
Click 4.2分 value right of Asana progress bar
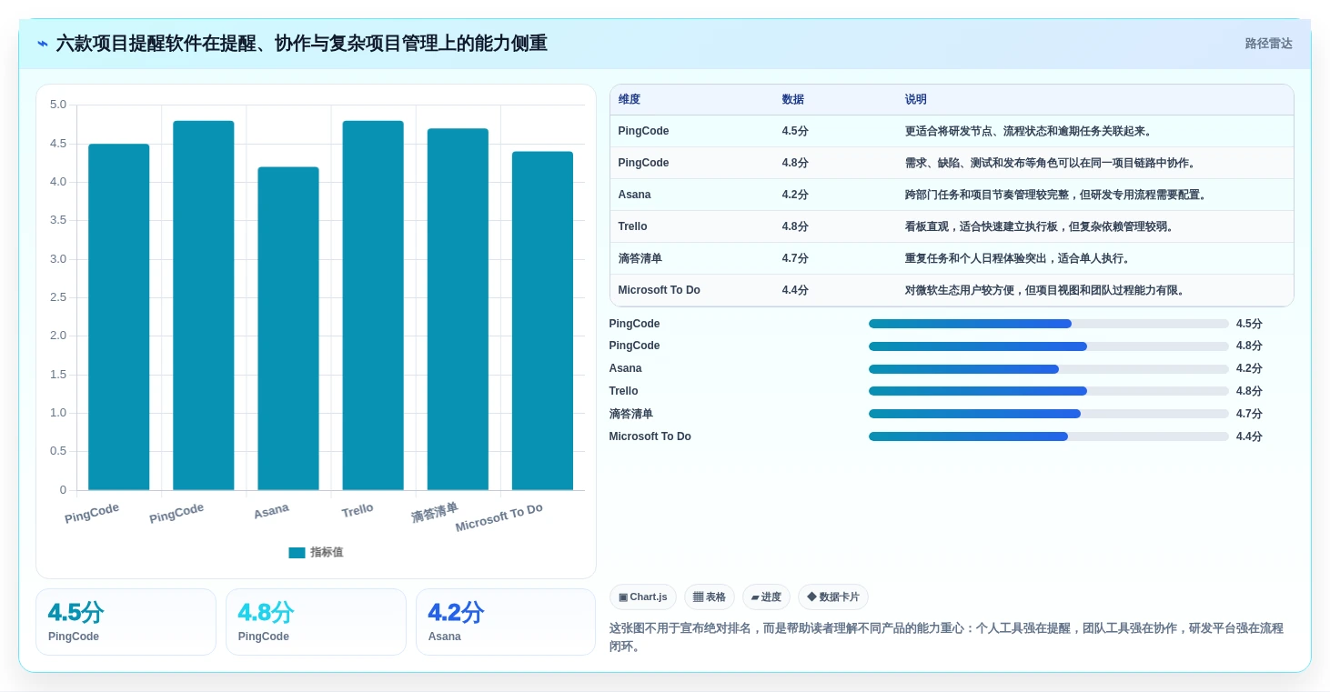click(x=1249, y=368)
